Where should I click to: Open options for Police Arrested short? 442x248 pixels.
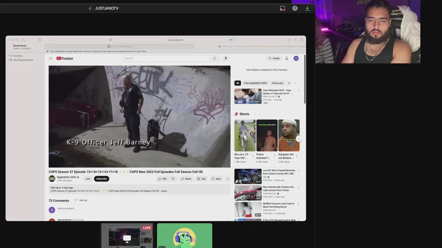(x=275, y=156)
